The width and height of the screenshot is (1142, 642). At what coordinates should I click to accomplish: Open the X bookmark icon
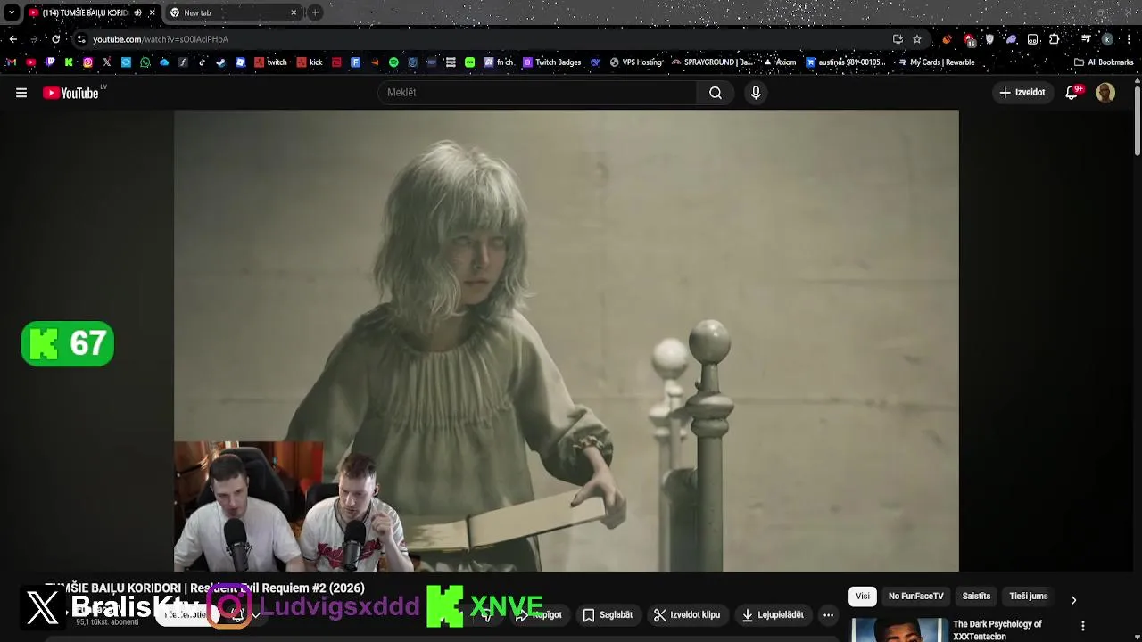tap(107, 62)
